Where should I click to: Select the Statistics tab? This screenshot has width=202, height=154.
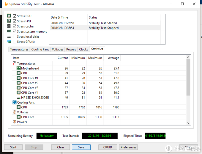pos(97,49)
